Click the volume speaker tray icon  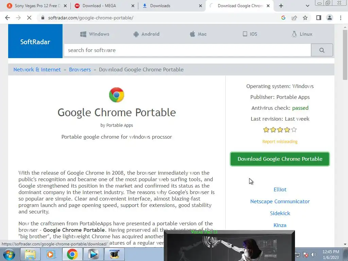(313, 255)
